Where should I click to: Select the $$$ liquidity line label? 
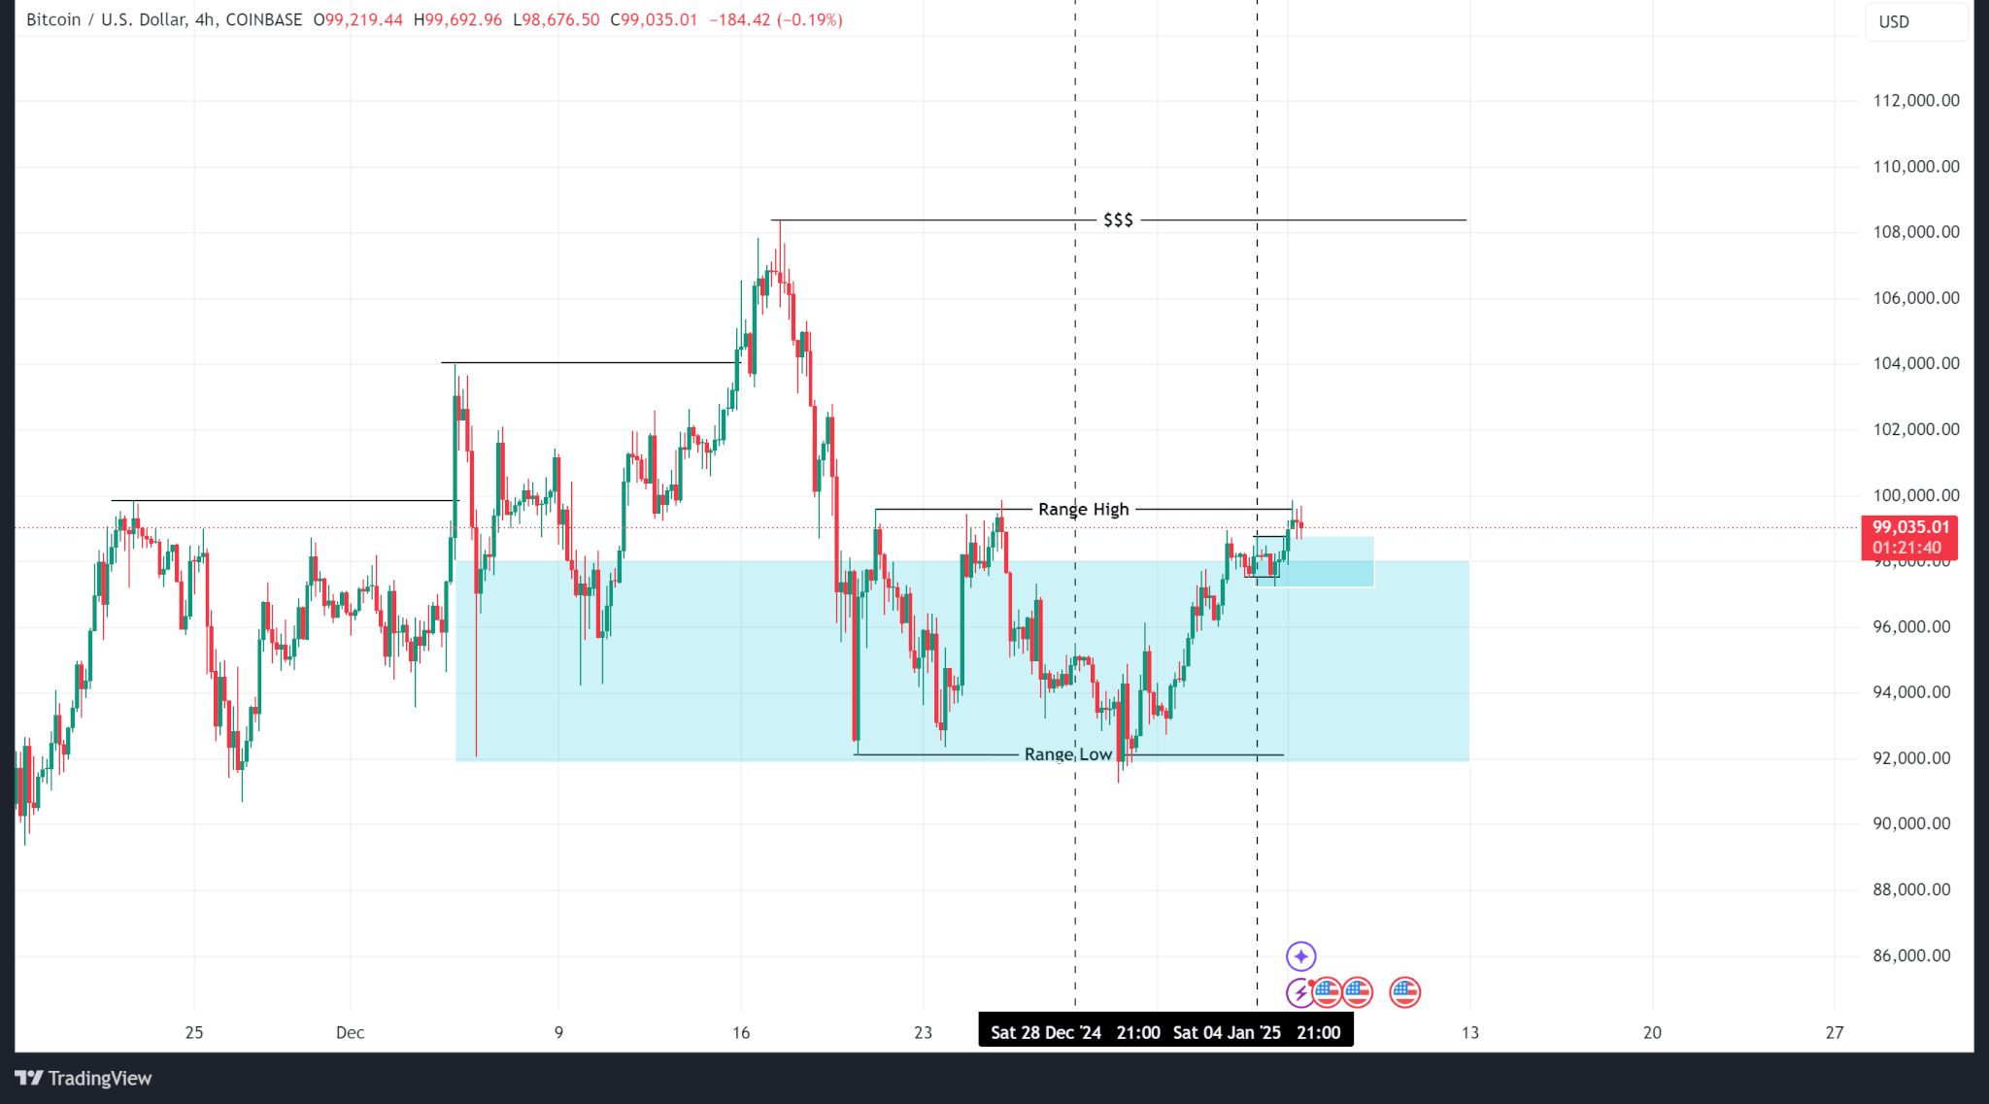(x=1118, y=220)
